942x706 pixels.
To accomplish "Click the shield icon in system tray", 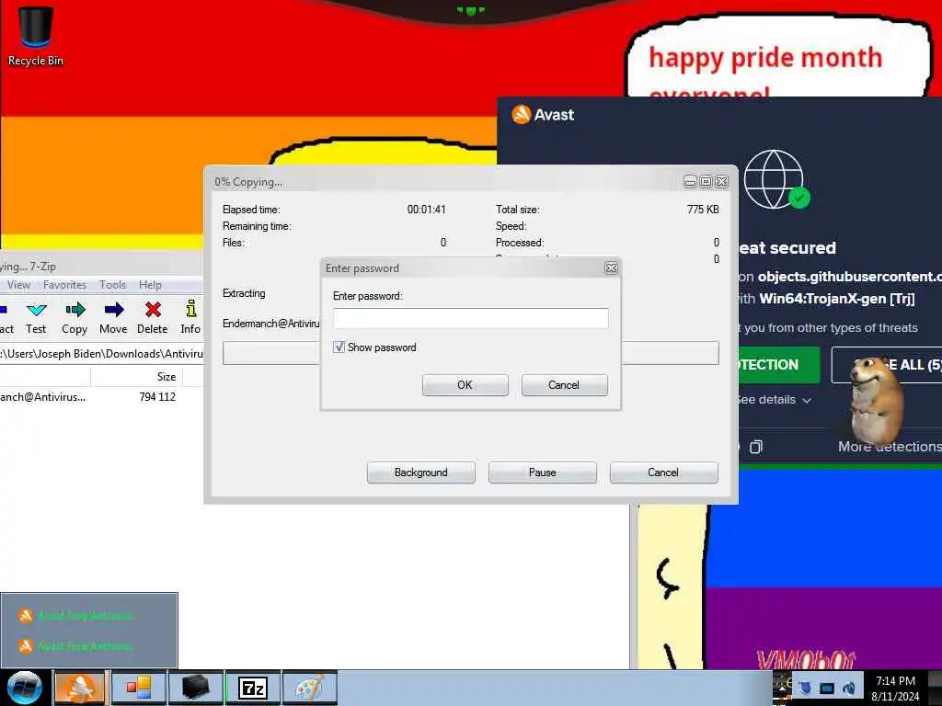I will (805, 689).
